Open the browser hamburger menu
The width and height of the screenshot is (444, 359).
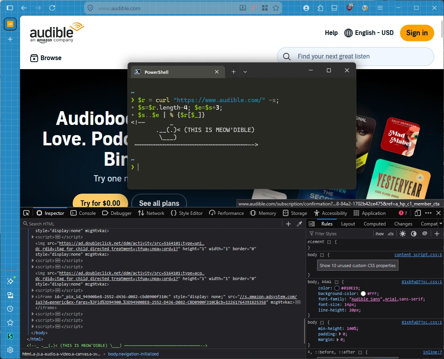click(380, 8)
